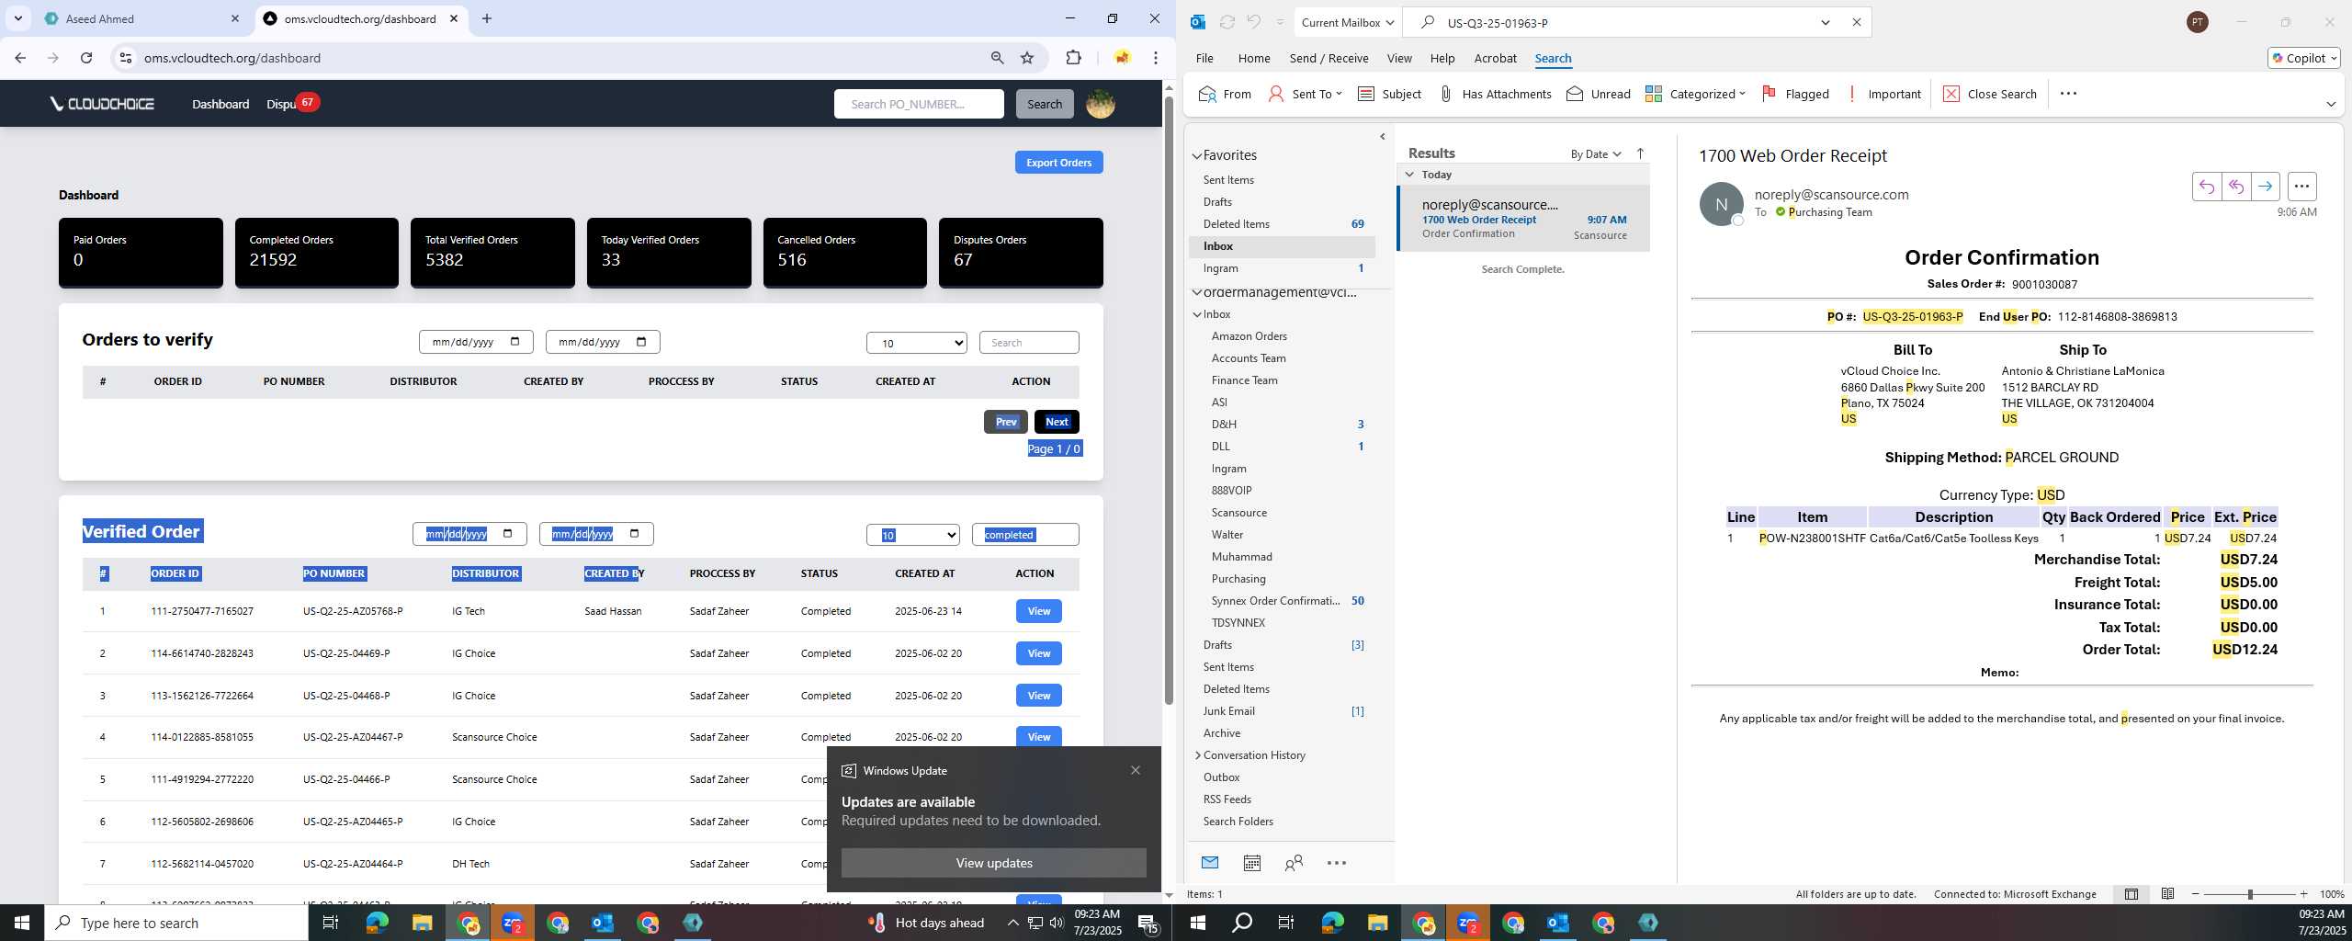The height and width of the screenshot is (941, 2352).
Task: Adjust the Outlook zoom slider
Action: tap(2250, 894)
